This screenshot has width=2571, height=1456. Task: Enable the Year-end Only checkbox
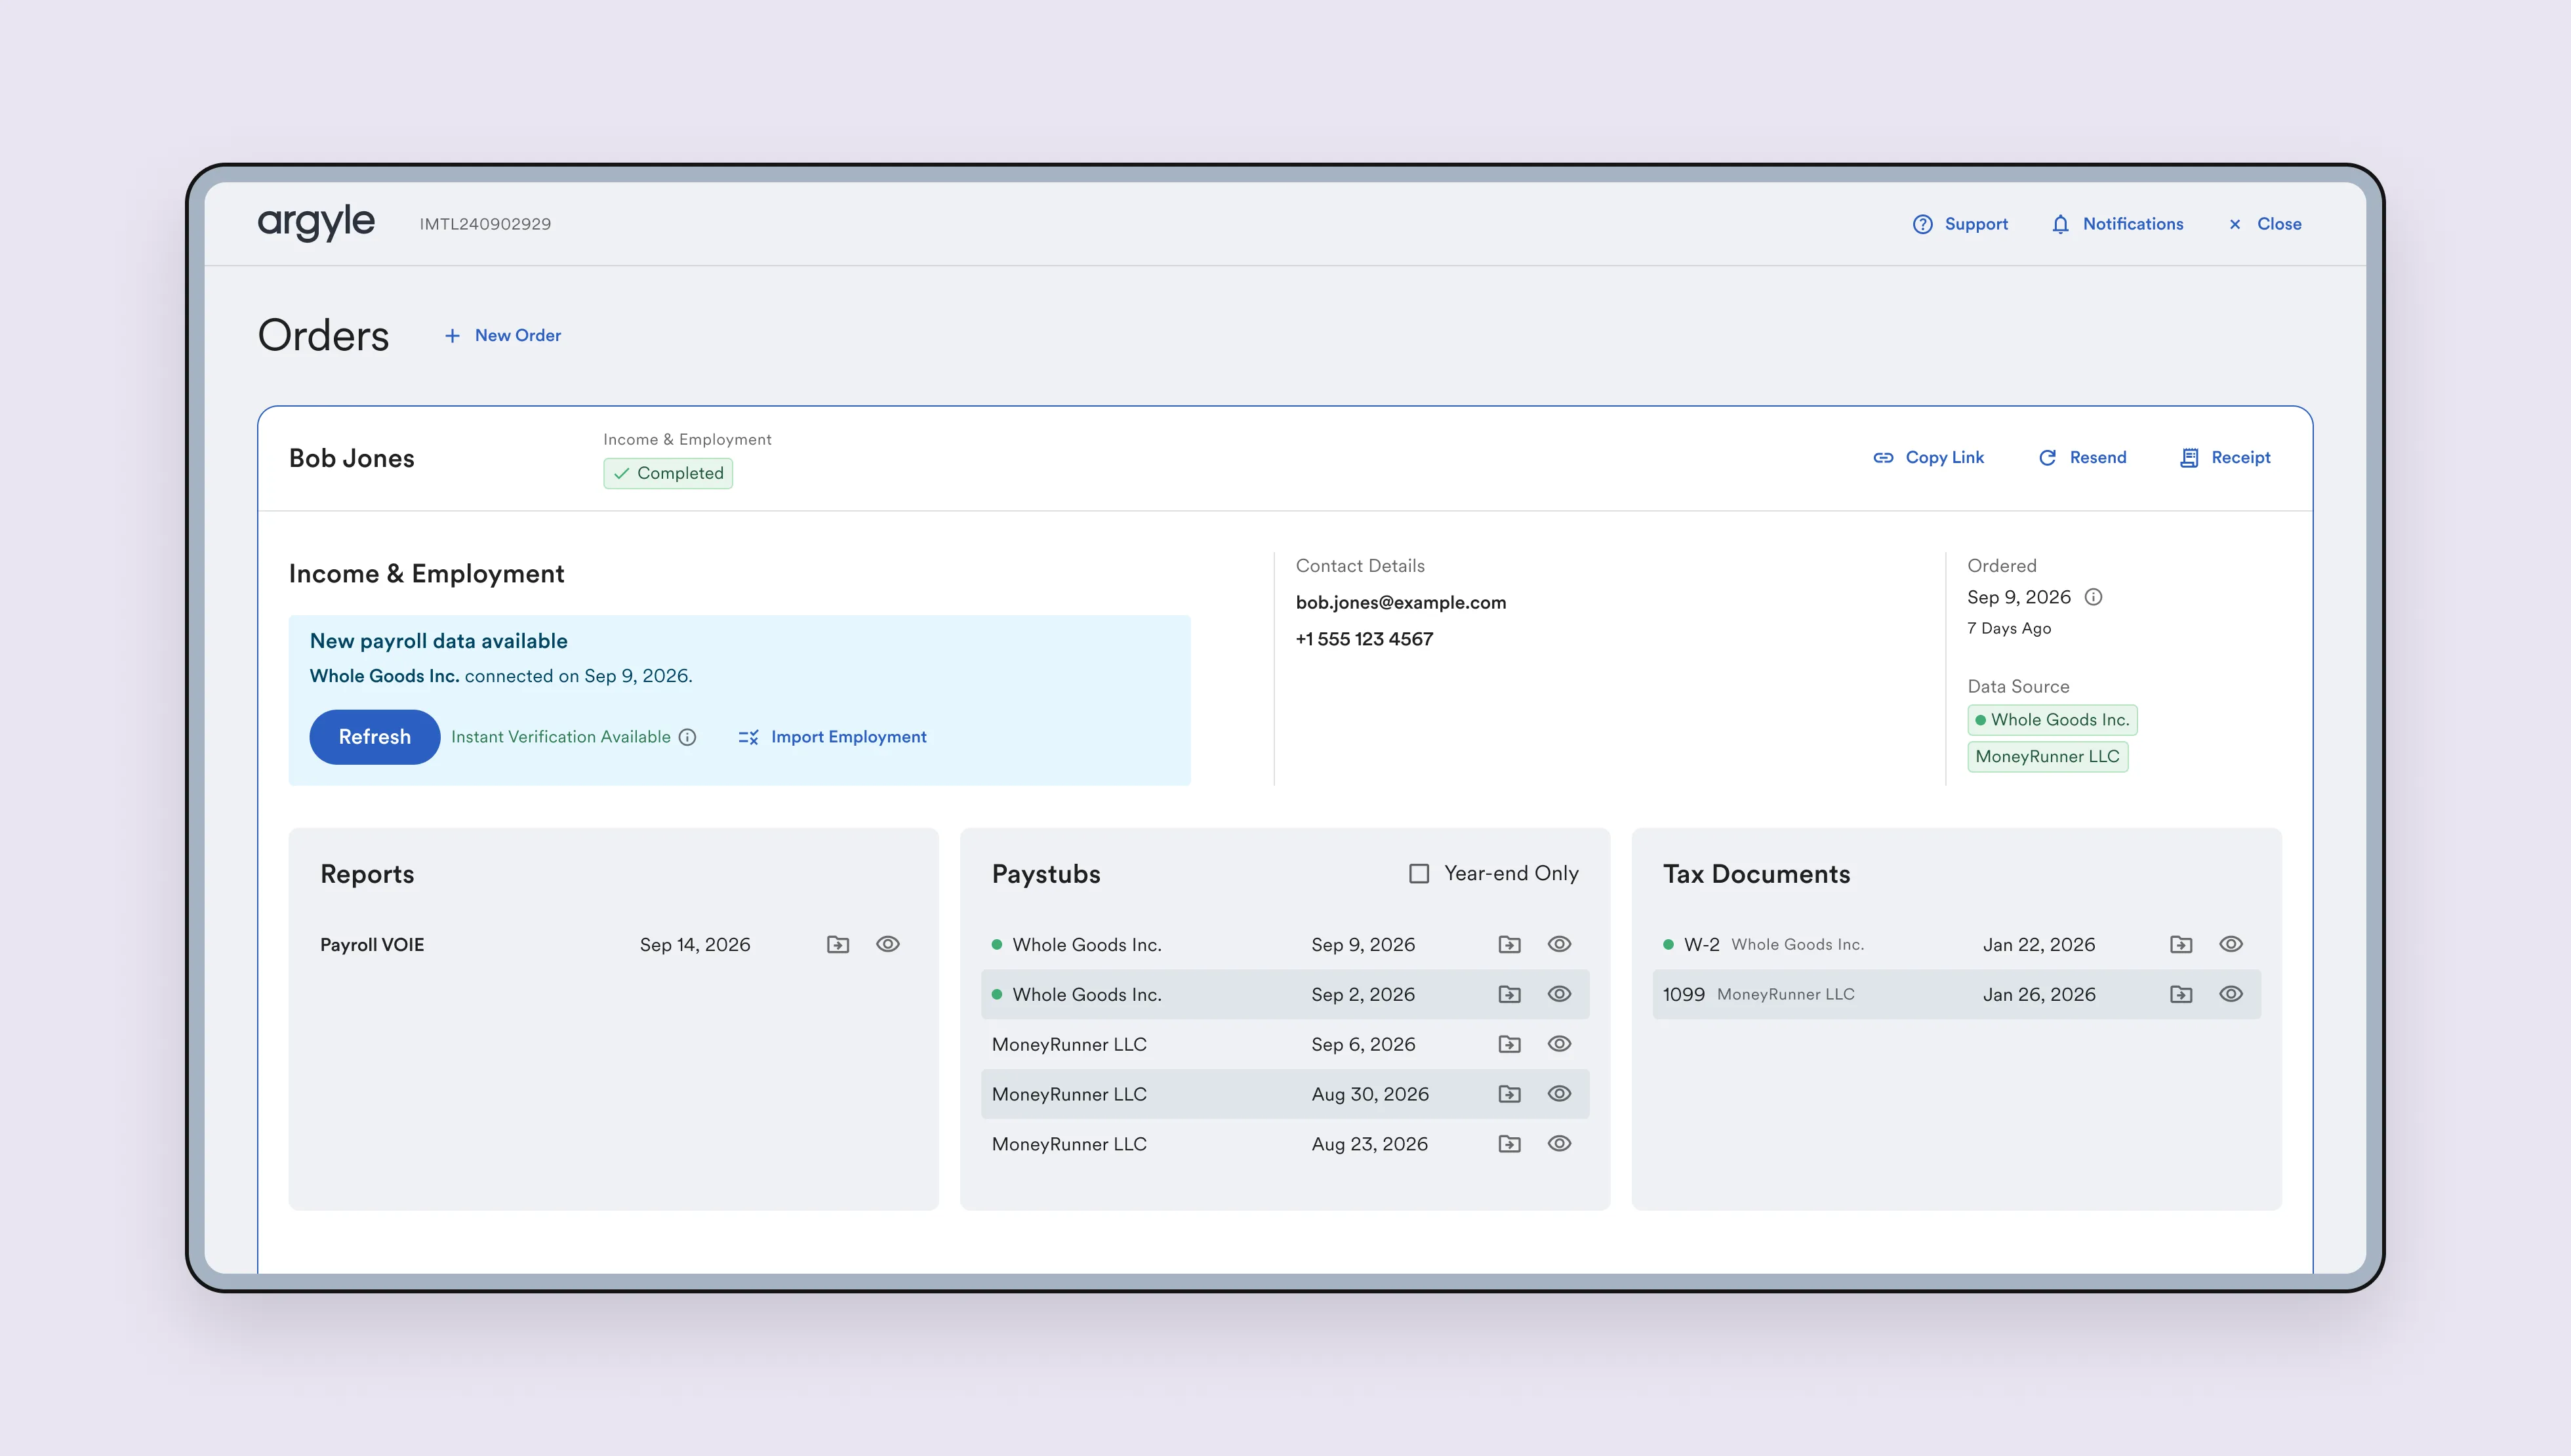[x=1419, y=874]
